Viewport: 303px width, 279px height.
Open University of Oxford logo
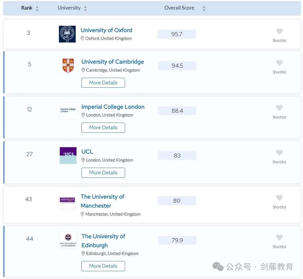coord(67,34)
